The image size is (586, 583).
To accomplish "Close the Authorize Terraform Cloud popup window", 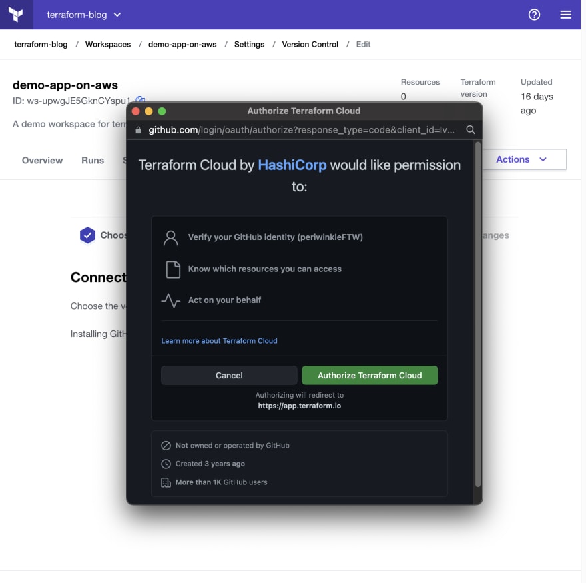I will [136, 111].
